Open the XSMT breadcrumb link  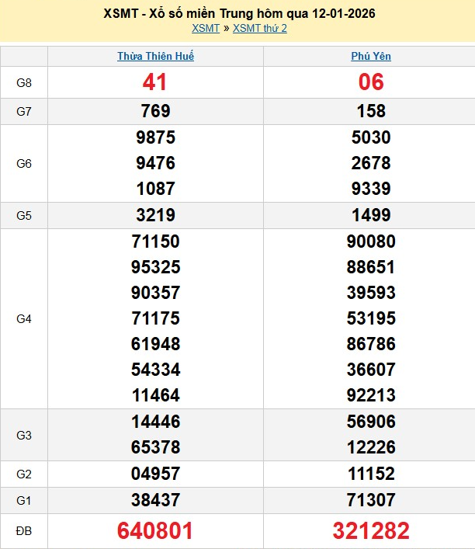click(x=206, y=29)
